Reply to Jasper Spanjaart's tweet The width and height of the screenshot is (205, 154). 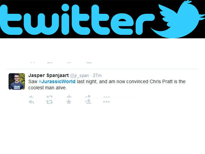31,102
